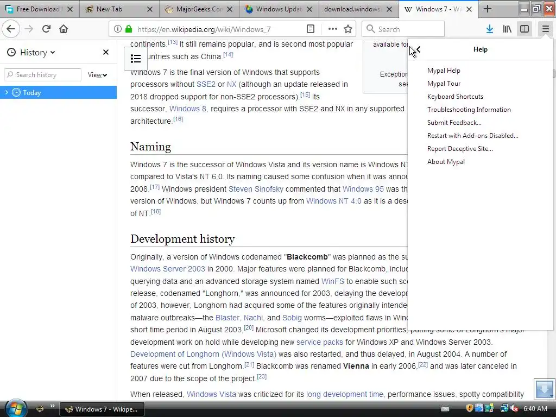Open About Mypal menu item

click(x=446, y=162)
